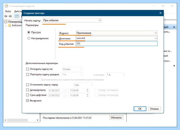180x130 pixels.
Task: Enable the Остановить задачу через checkbox
Action: click(28, 85)
